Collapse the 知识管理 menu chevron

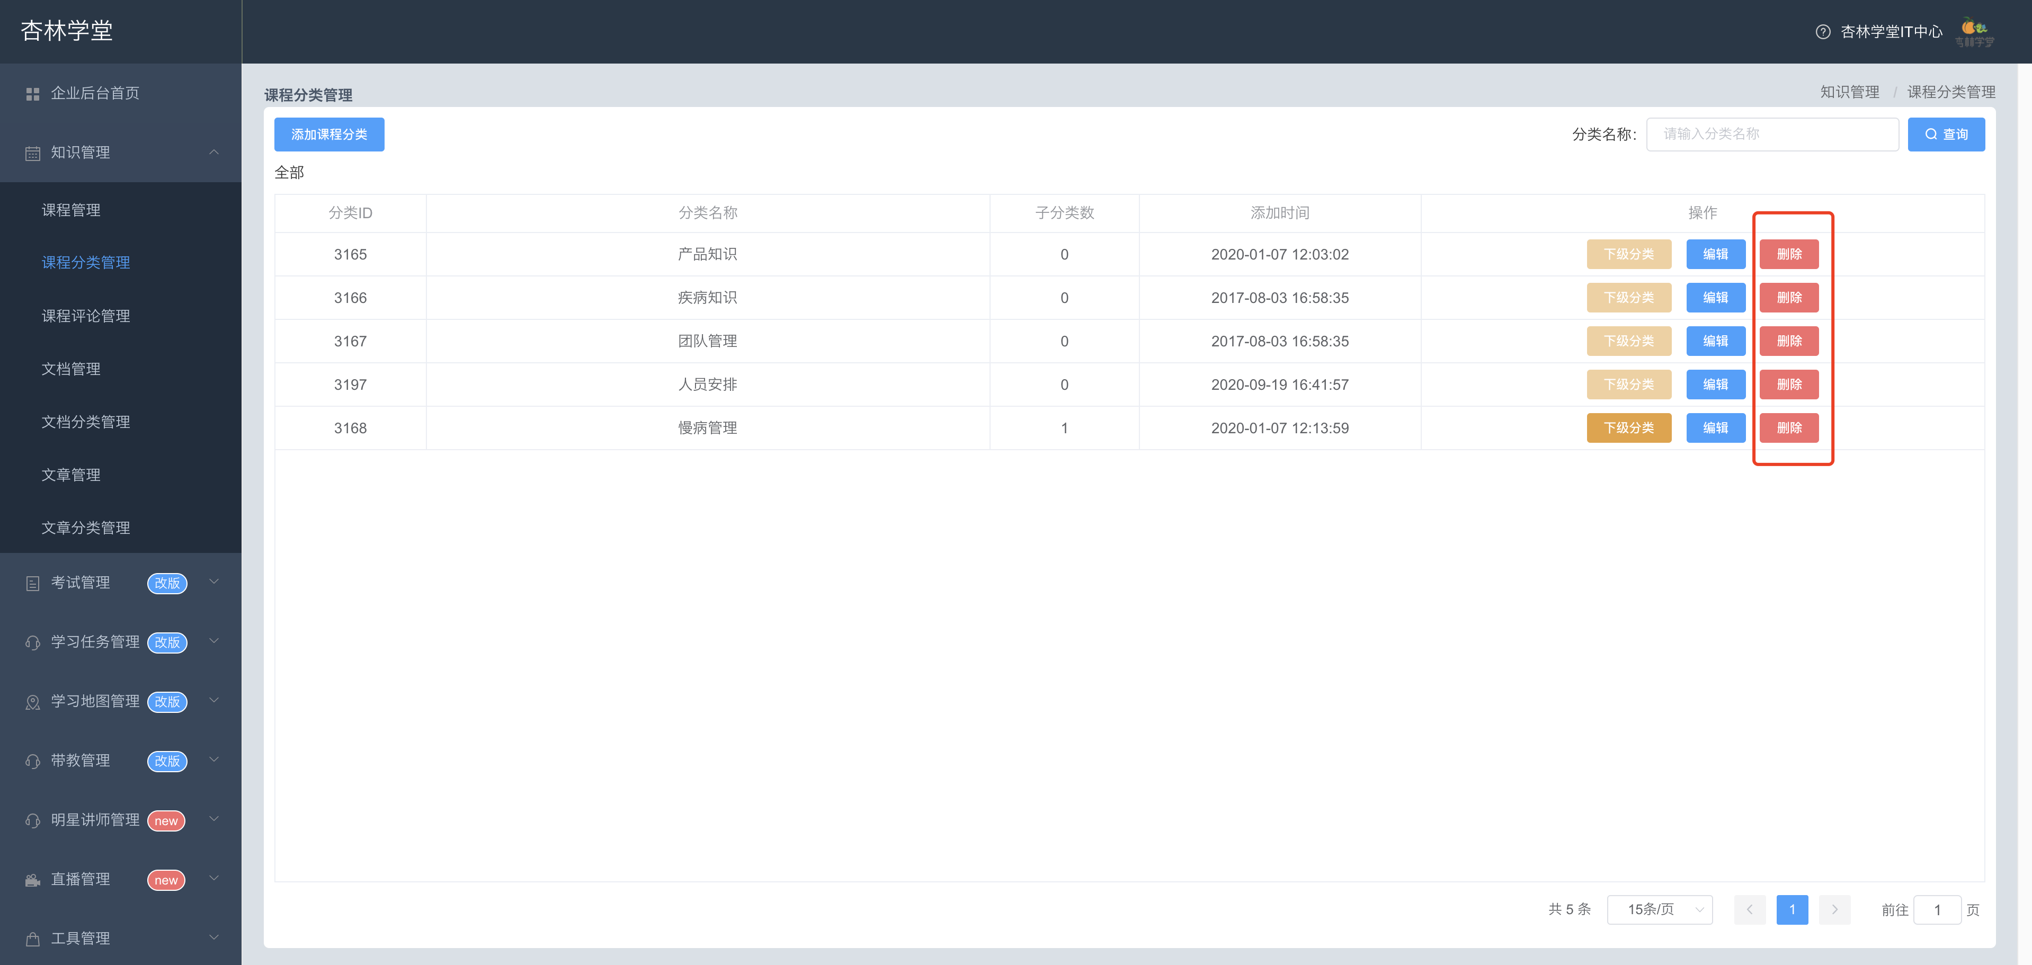pyautogui.click(x=214, y=152)
